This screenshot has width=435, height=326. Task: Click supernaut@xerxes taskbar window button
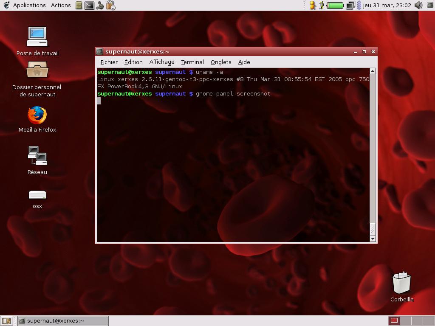[63, 321]
